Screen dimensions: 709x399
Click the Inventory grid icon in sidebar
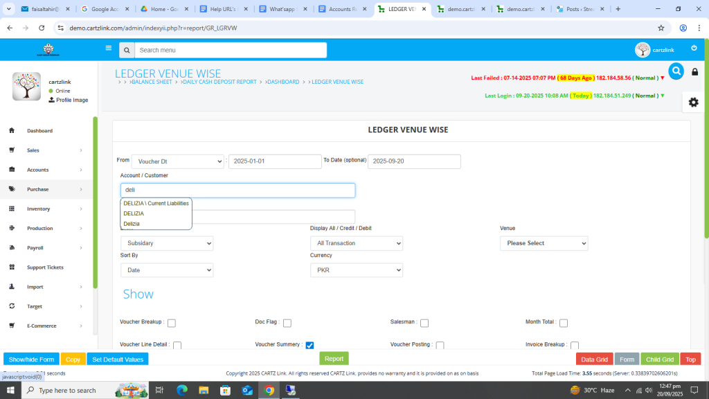pyautogui.click(x=12, y=209)
